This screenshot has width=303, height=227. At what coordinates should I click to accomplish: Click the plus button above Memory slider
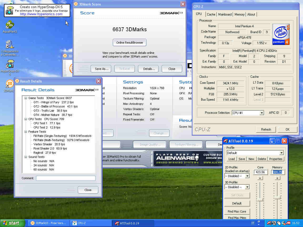tap(277, 178)
